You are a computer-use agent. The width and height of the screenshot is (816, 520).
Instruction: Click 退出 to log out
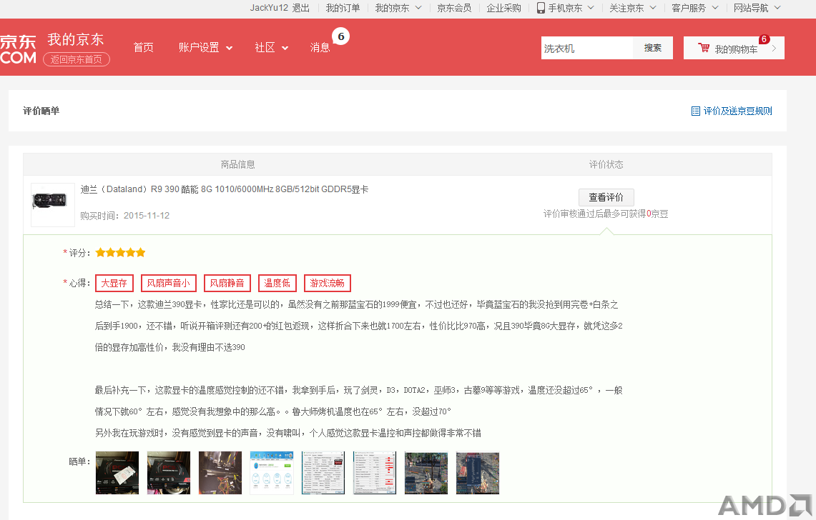301,8
